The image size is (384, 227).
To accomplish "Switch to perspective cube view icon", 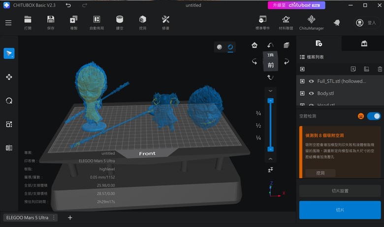I will (287, 45).
